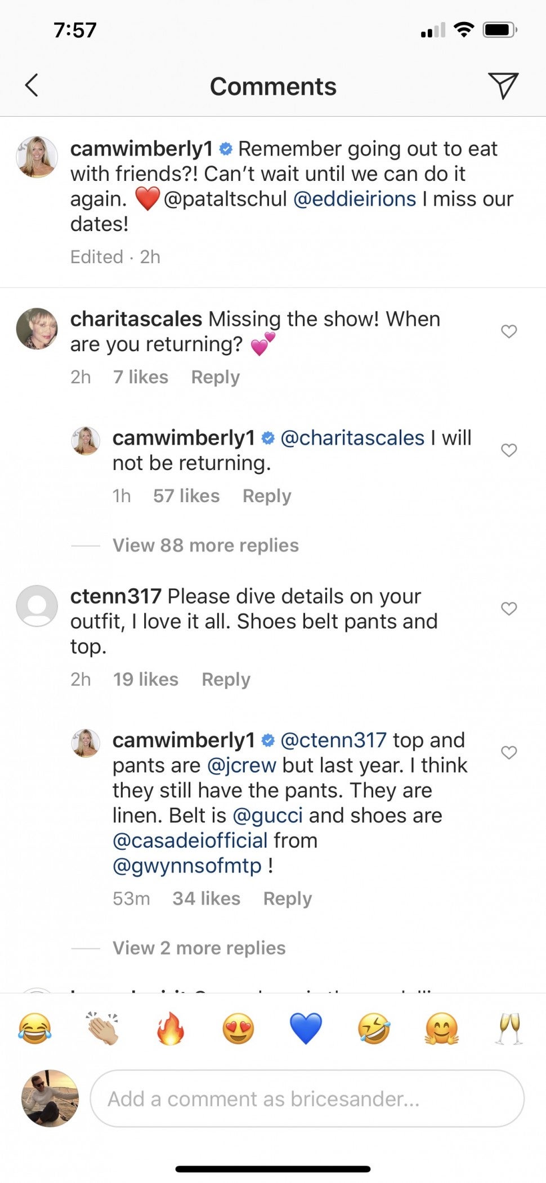
Task: Like camwimberly1's 'not be returning' reply
Action: (509, 450)
